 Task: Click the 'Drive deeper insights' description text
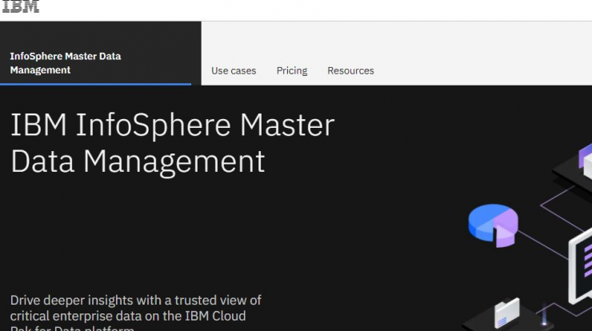136,313
